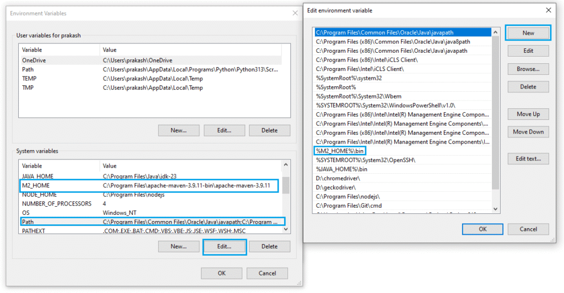The image size is (564, 293).
Task: Select the plain %SystemRoot% entry
Action: coord(403,87)
